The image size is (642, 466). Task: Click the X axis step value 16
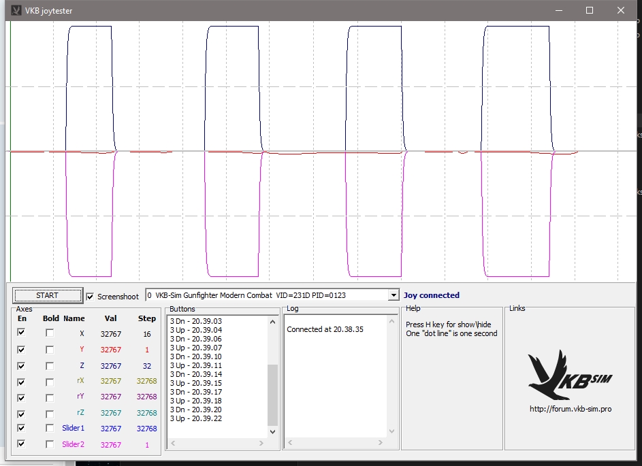[x=147, y=334]
